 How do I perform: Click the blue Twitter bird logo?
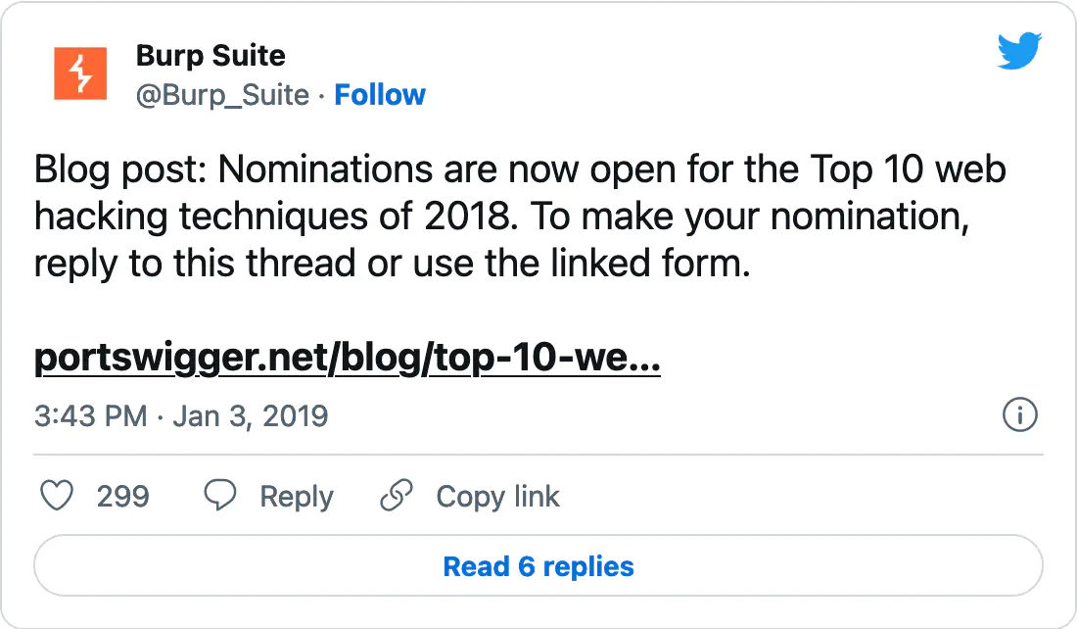[x=1019, y=51]
